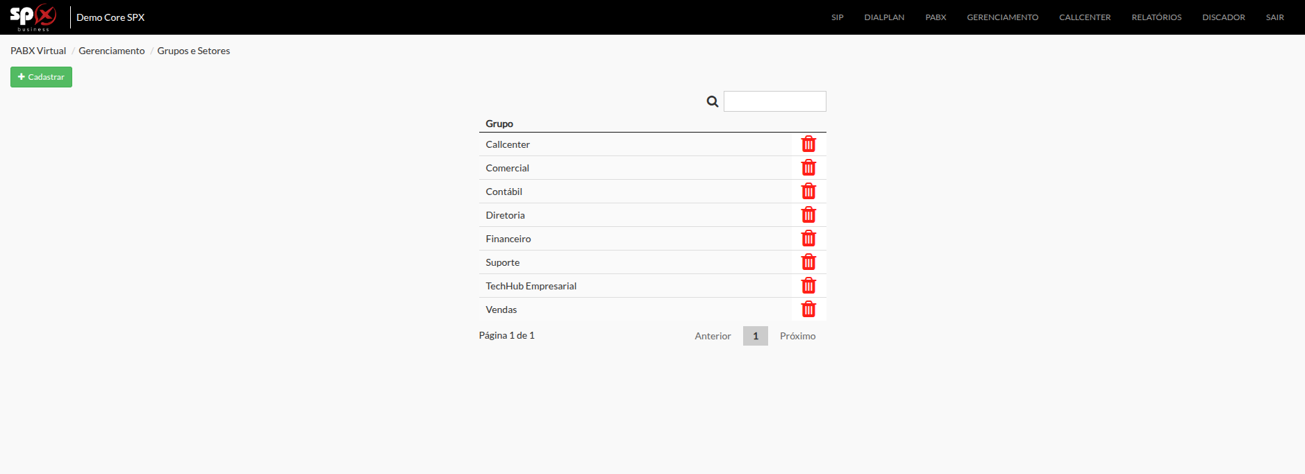Image resolution: width=1305 pixels, height=474 pixels.
Task: Sort by the Grupo column header
Action: click(499, 124)
